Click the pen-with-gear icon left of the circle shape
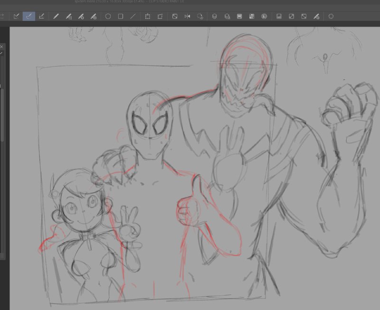 [x=81, y=17]
